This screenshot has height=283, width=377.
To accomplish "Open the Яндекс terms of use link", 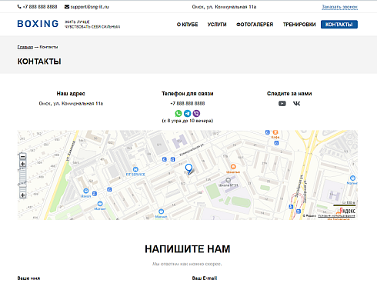I will [336, 216].
